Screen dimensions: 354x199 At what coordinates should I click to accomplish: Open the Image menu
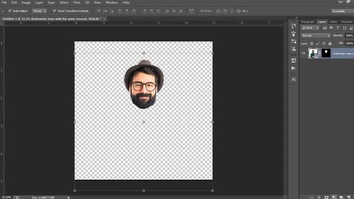click(x=26, y=2)
